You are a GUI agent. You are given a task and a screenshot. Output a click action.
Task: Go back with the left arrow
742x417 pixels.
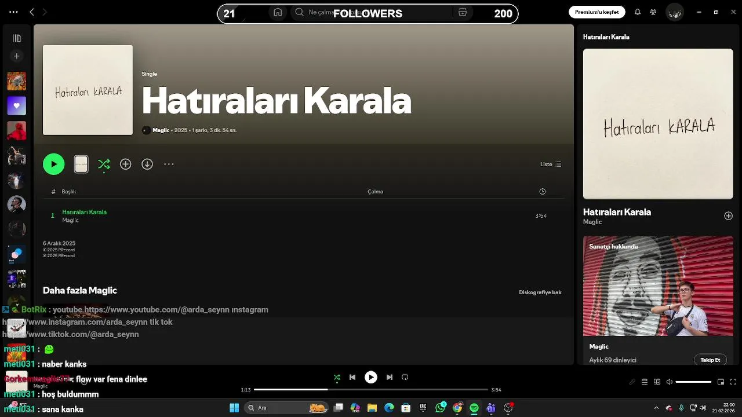32,12
